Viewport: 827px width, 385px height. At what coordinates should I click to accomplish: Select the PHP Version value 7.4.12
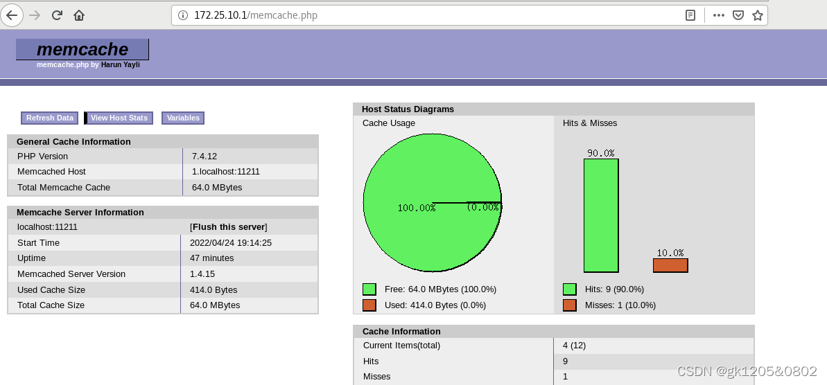coord(204,156)
